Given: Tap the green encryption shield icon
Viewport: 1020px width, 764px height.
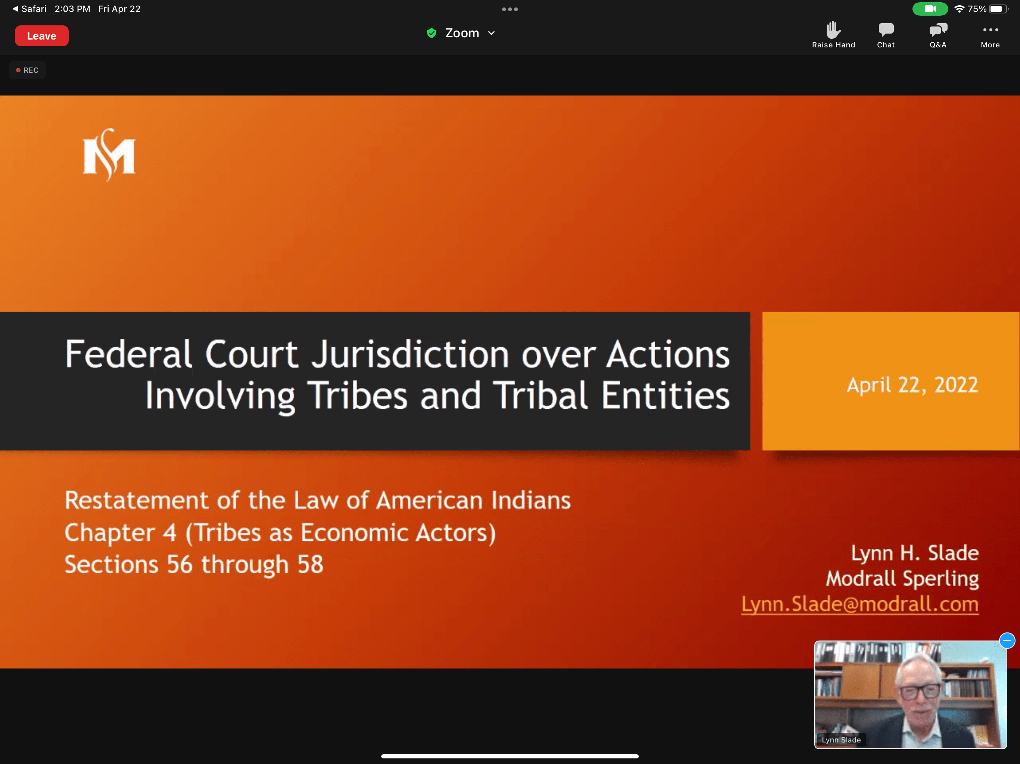Looking at the screenshot, I should pyautogui.click(x=431, y=33).
